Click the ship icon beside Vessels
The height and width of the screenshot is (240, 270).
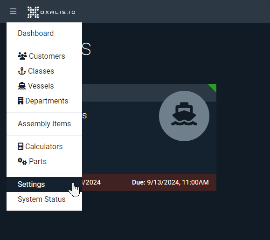22,86
